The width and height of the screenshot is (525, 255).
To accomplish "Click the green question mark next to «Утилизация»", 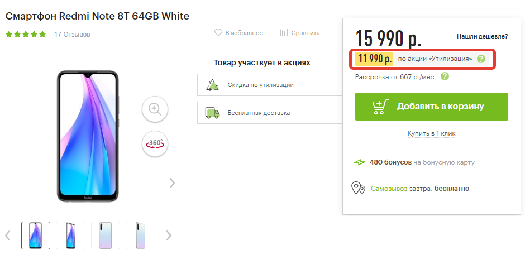I will [x=481, y=59].
